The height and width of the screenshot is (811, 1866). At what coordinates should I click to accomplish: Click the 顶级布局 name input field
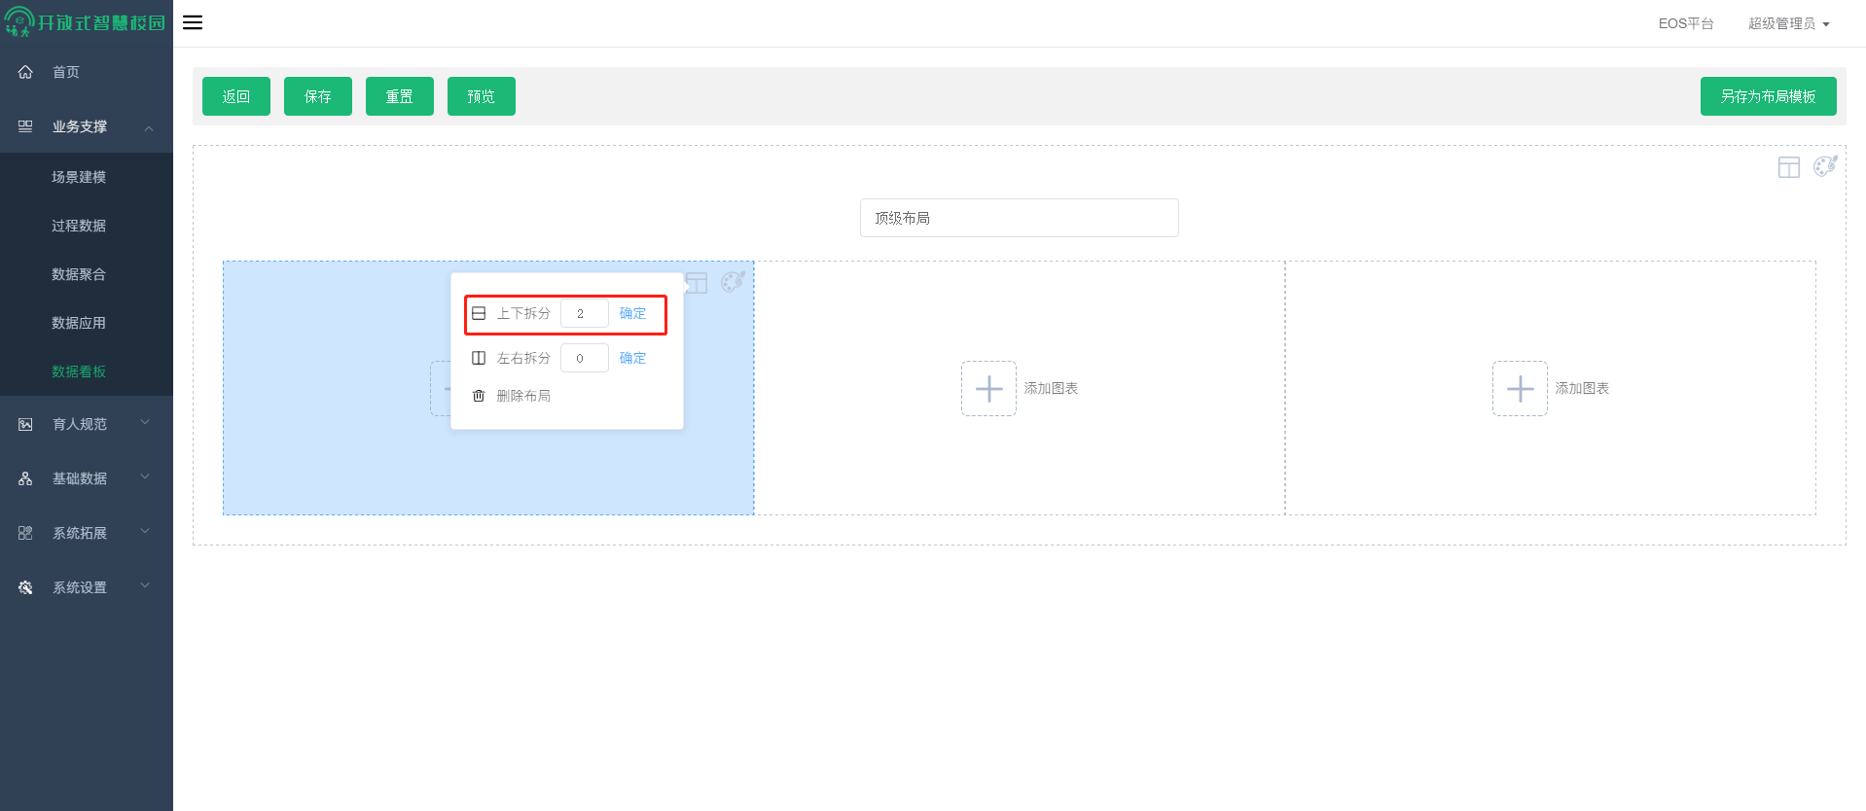[1020, 218]
